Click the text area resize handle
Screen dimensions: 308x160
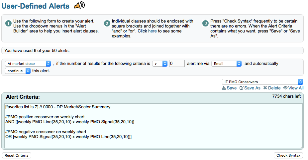coord(301,146)
